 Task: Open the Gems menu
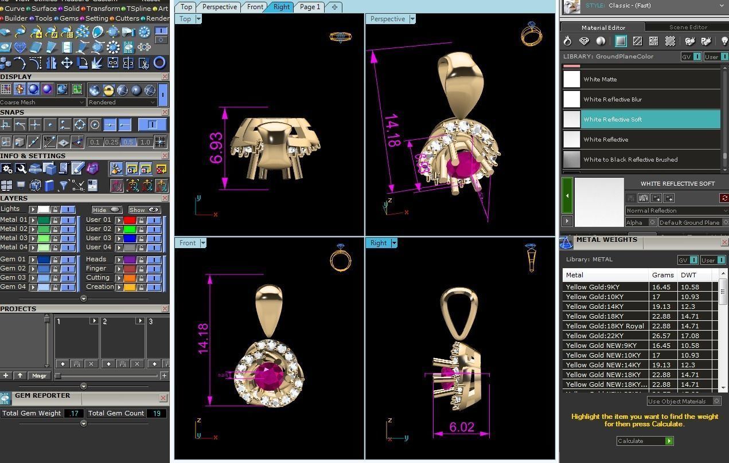point(69,18)
